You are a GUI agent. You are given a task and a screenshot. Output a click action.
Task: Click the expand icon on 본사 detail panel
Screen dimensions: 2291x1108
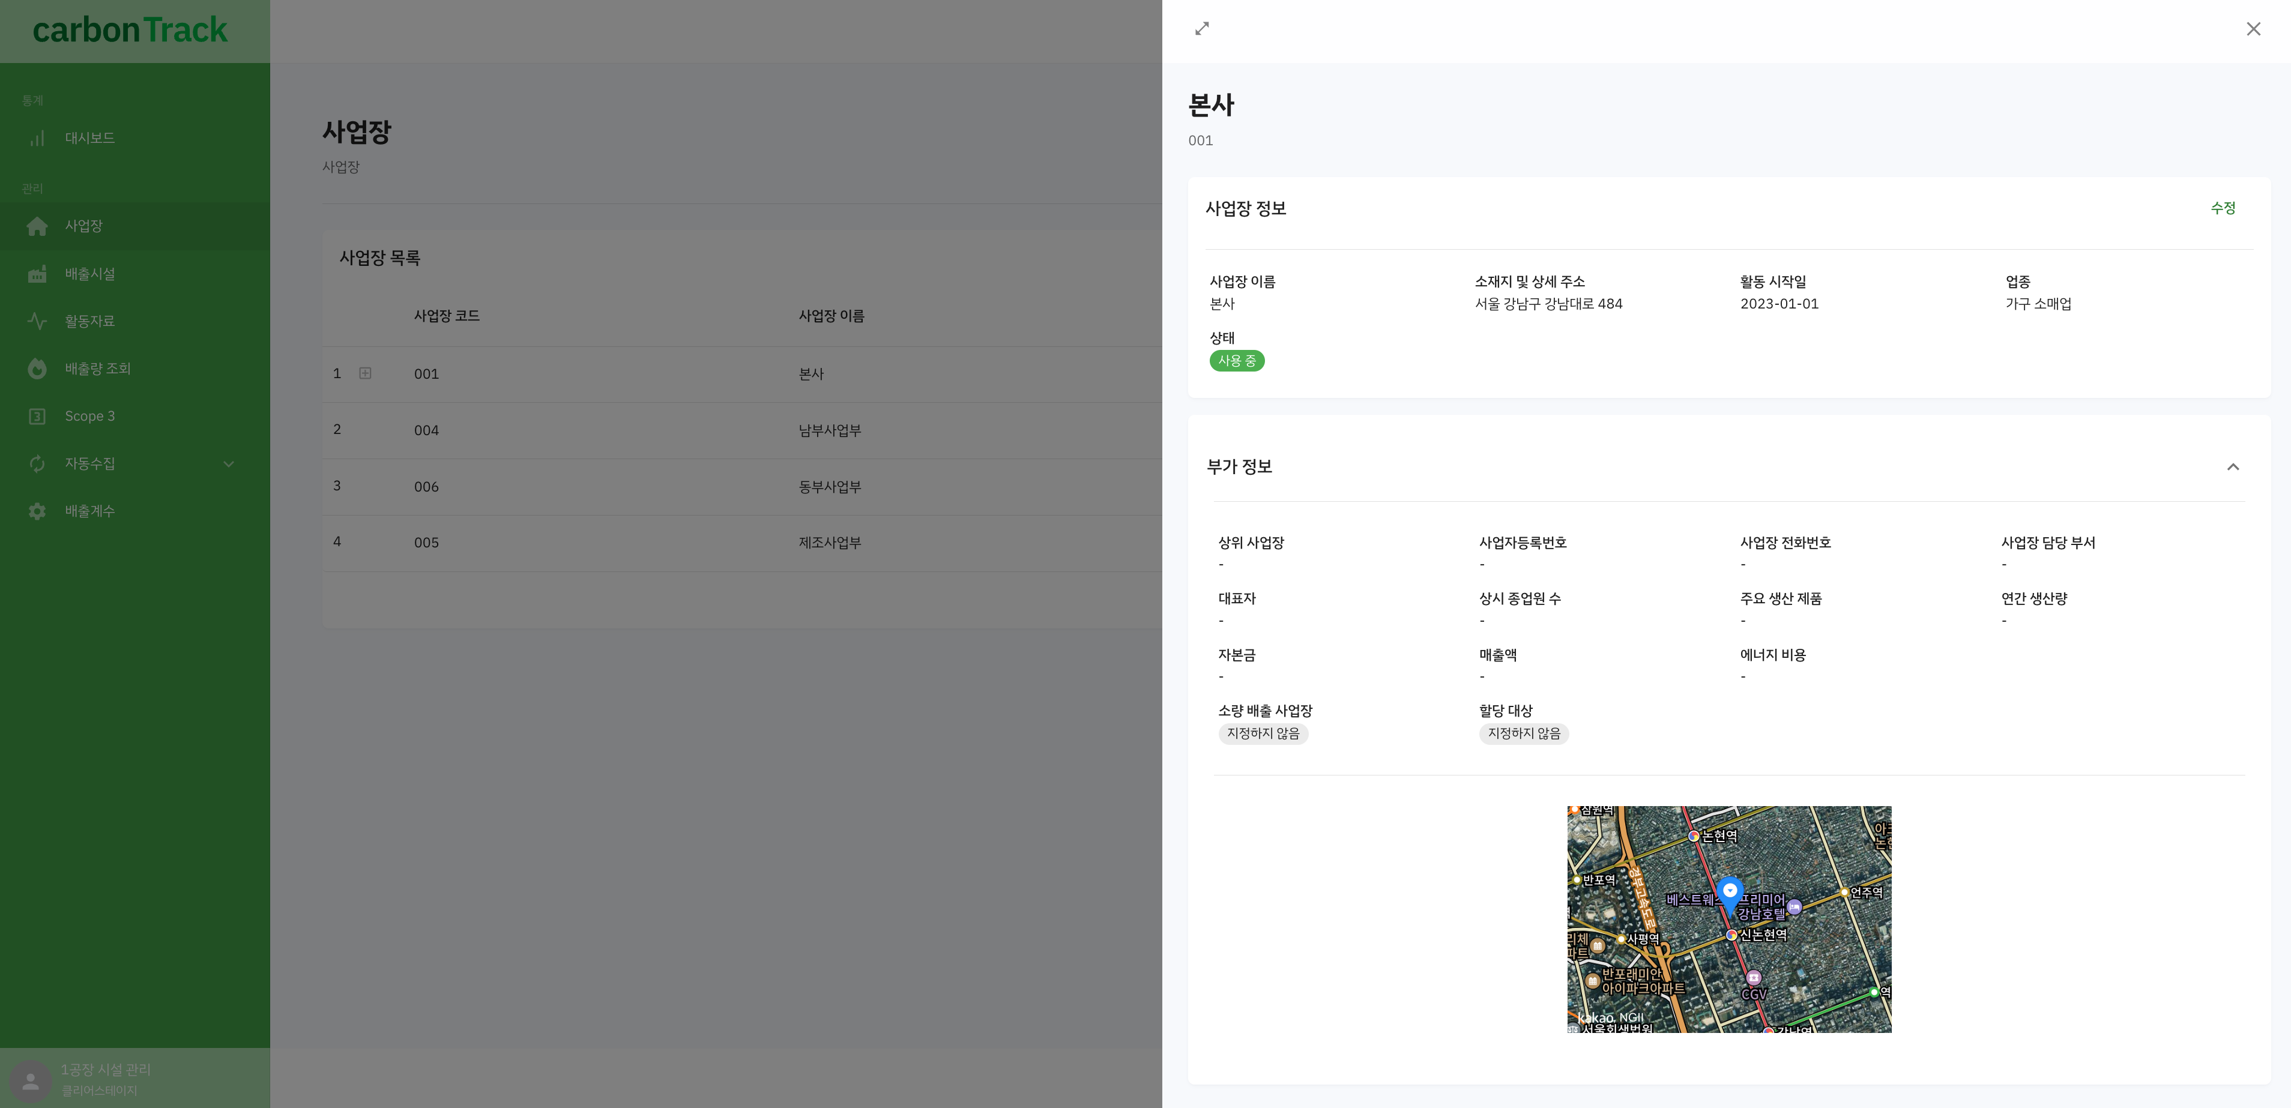[1201, 28]
